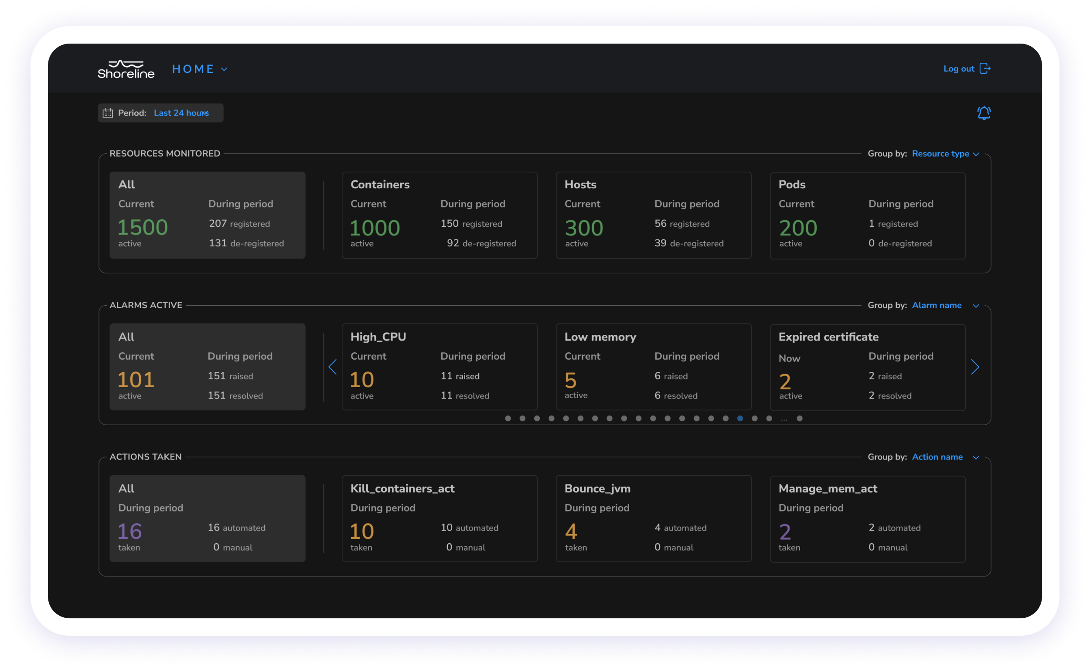Open the High_CPU alarm card
Screen dimensions: 1090x671
point(439,367)
